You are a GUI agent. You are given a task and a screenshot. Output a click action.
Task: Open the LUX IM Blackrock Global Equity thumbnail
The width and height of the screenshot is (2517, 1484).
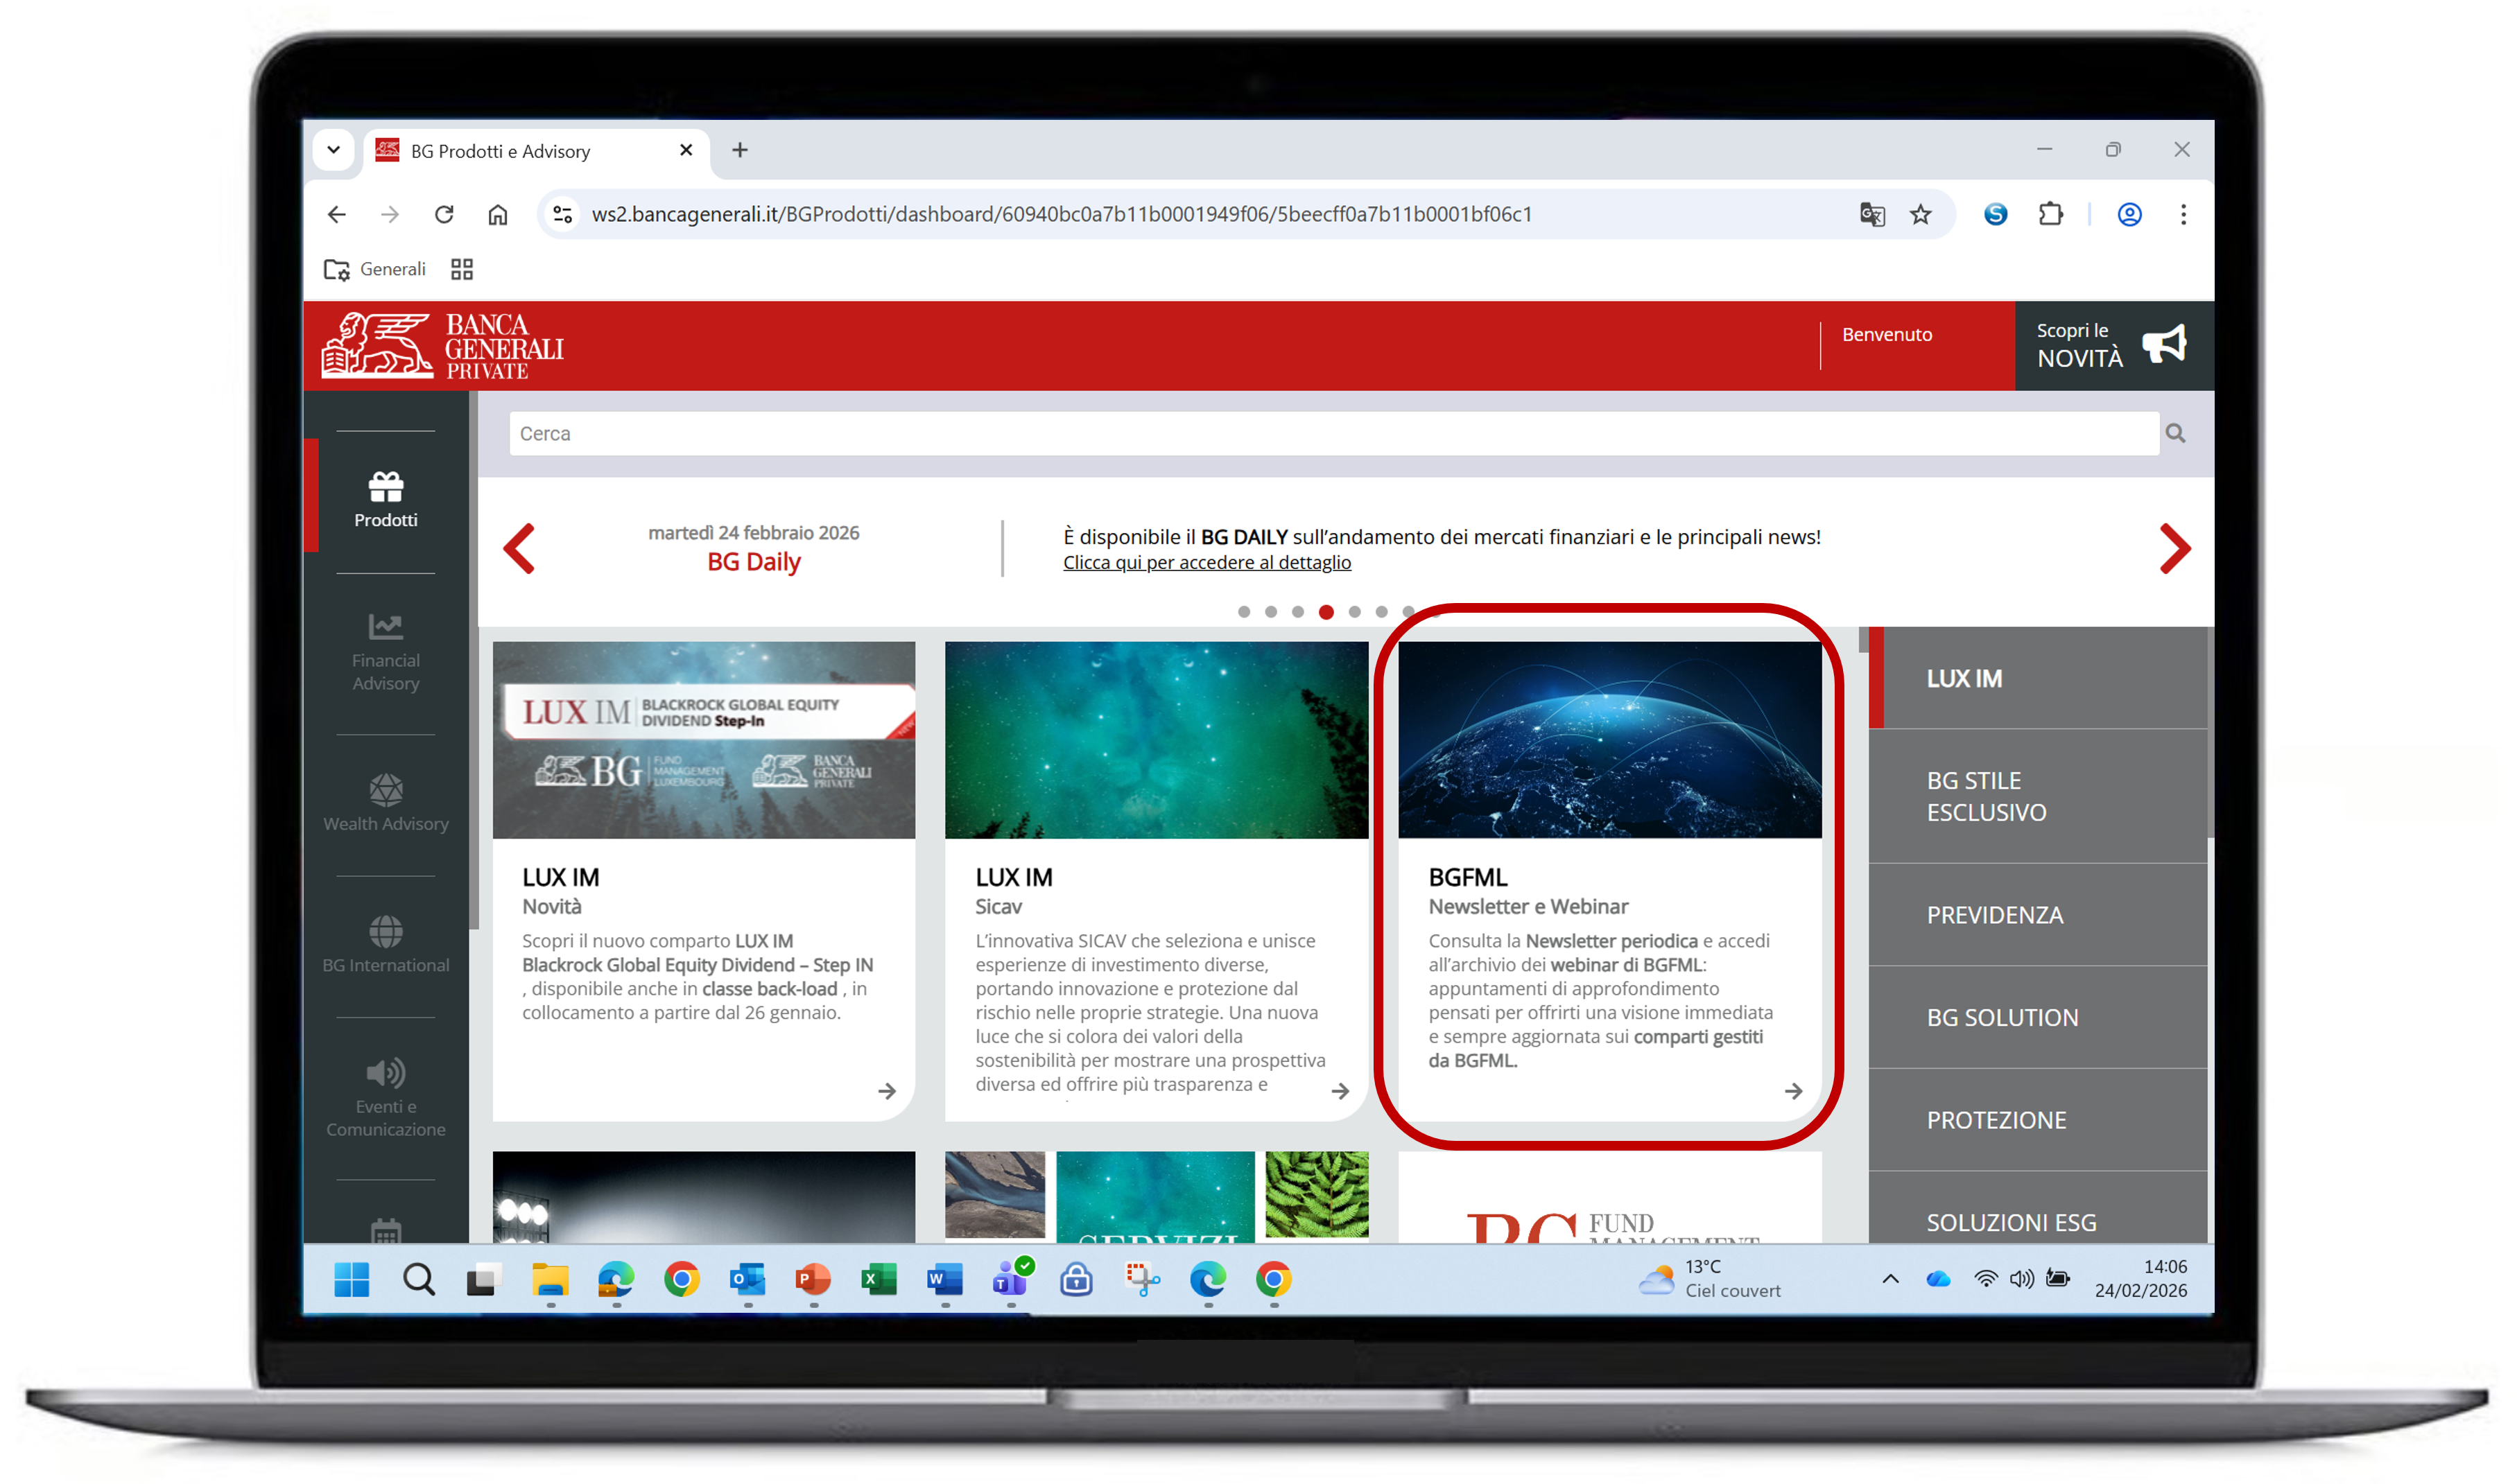[703, 740]
